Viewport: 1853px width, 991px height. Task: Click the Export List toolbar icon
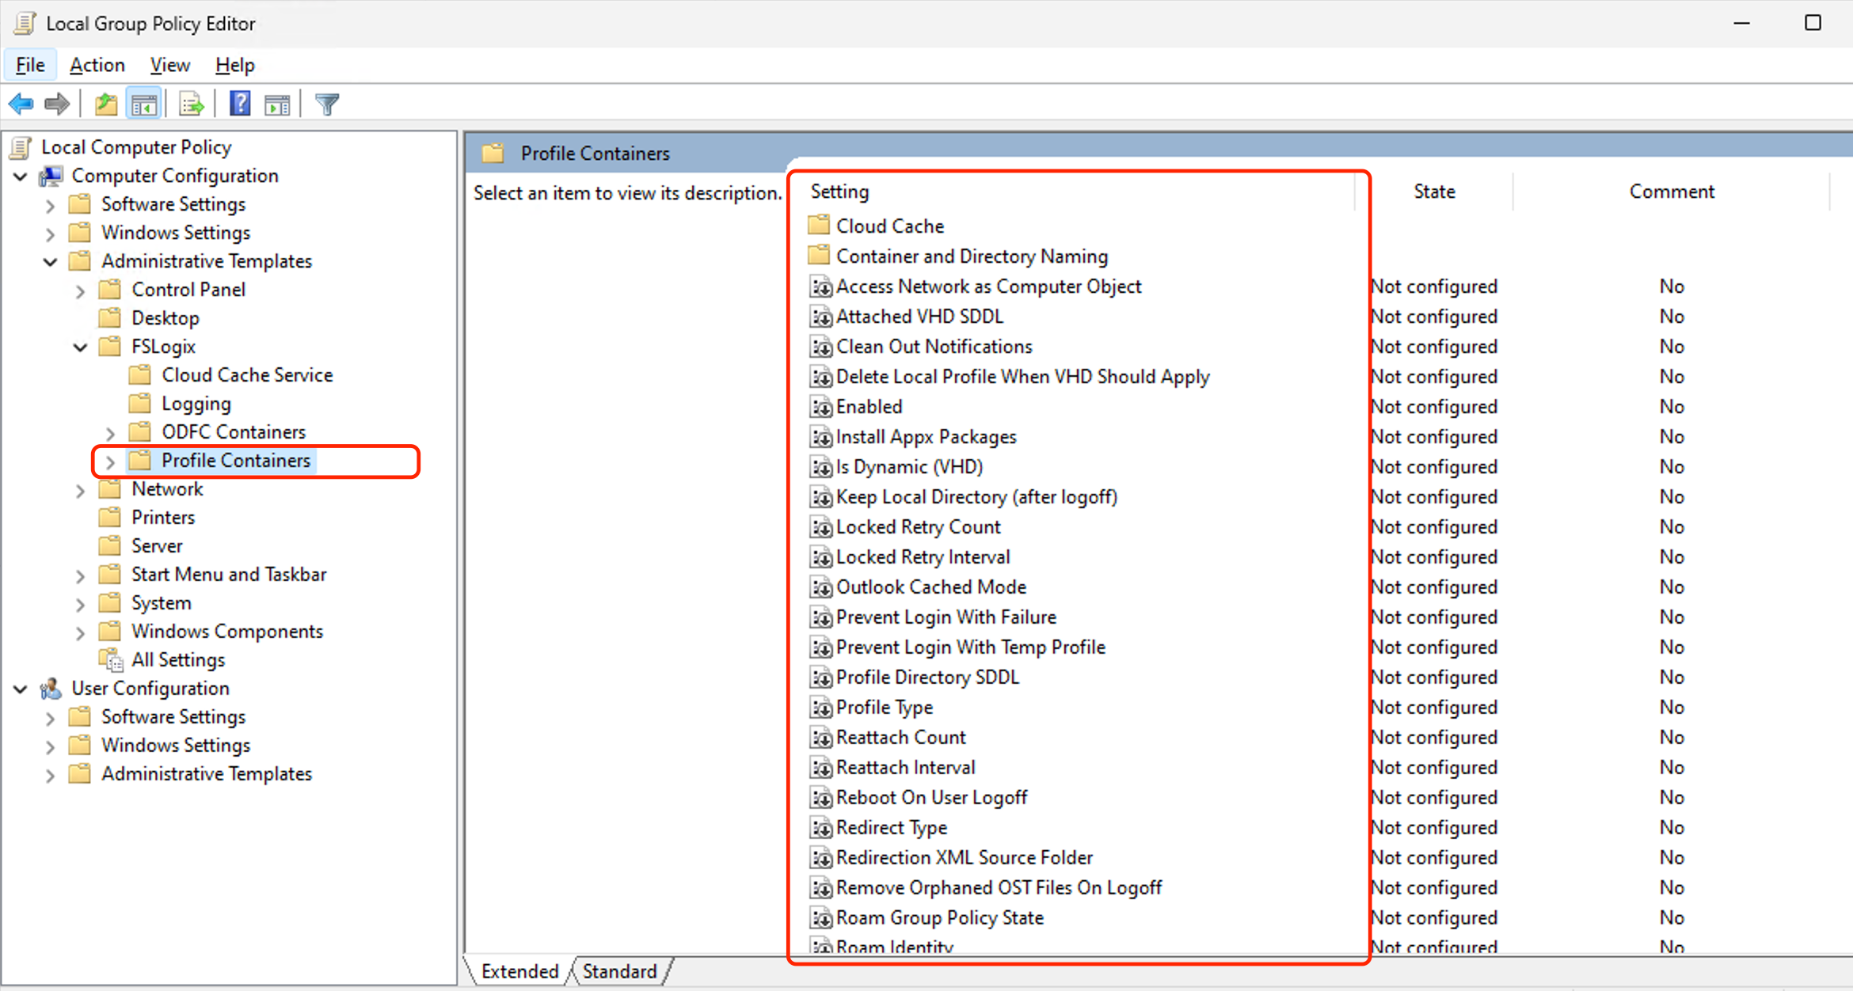coord(192,104)
